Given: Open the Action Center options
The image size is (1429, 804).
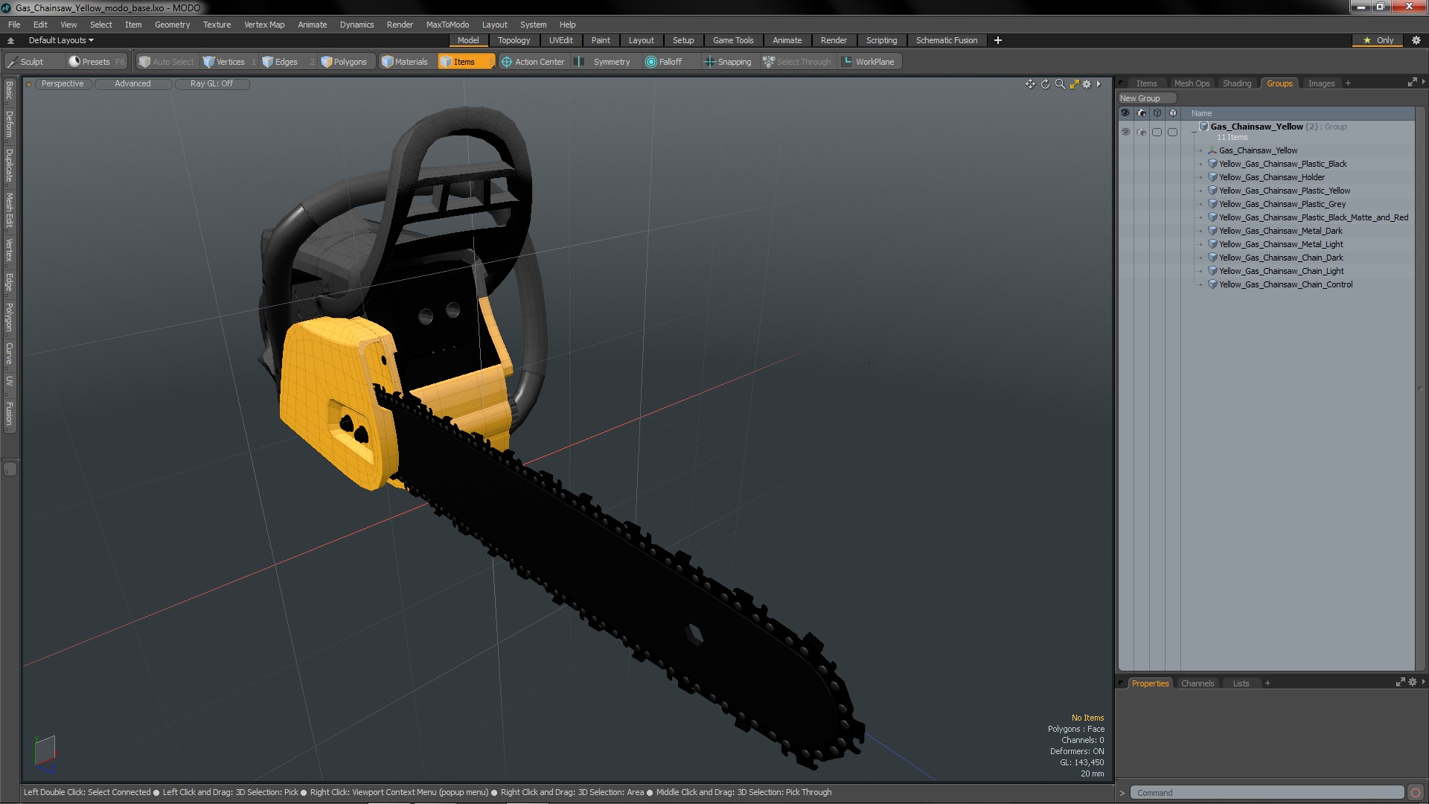Looking at the screenshot, I should (x=533, y=62).
